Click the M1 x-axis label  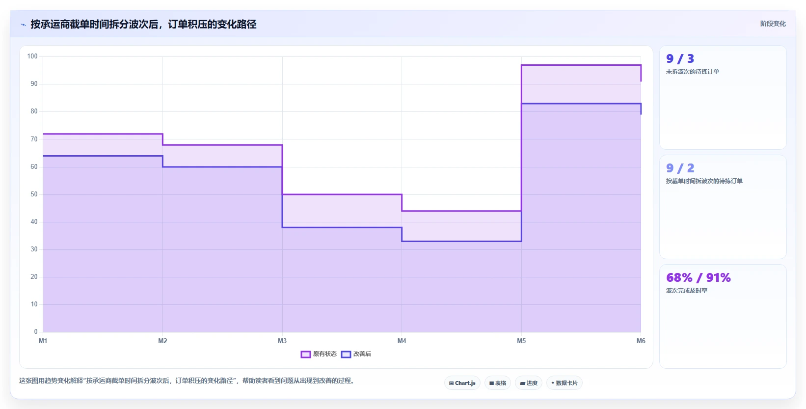43,341
